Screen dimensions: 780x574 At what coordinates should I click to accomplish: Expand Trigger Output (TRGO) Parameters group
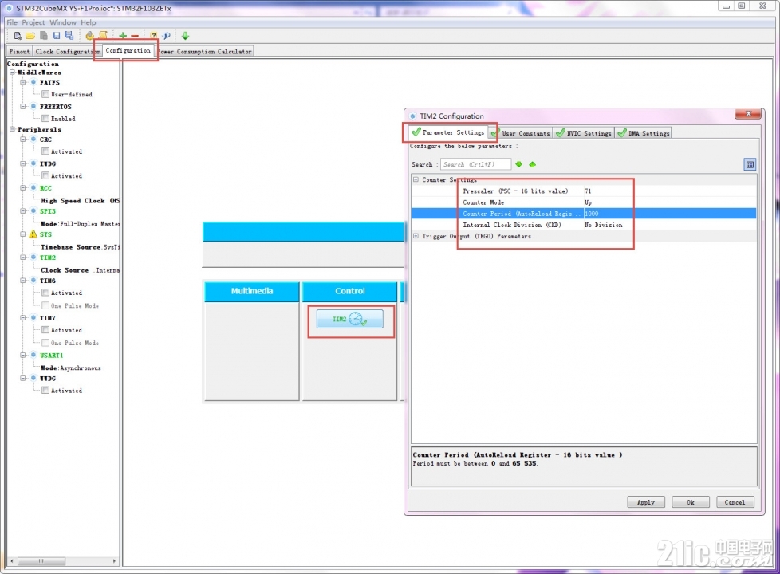click(x=416, y=236)
